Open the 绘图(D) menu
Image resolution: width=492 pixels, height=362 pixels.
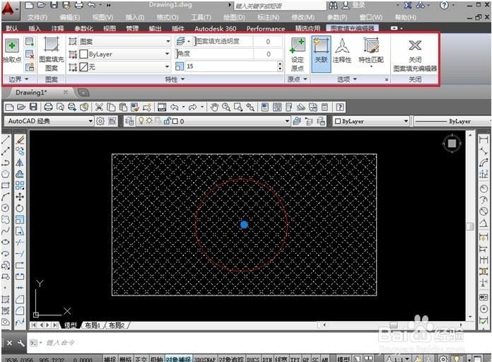[234, 17]
